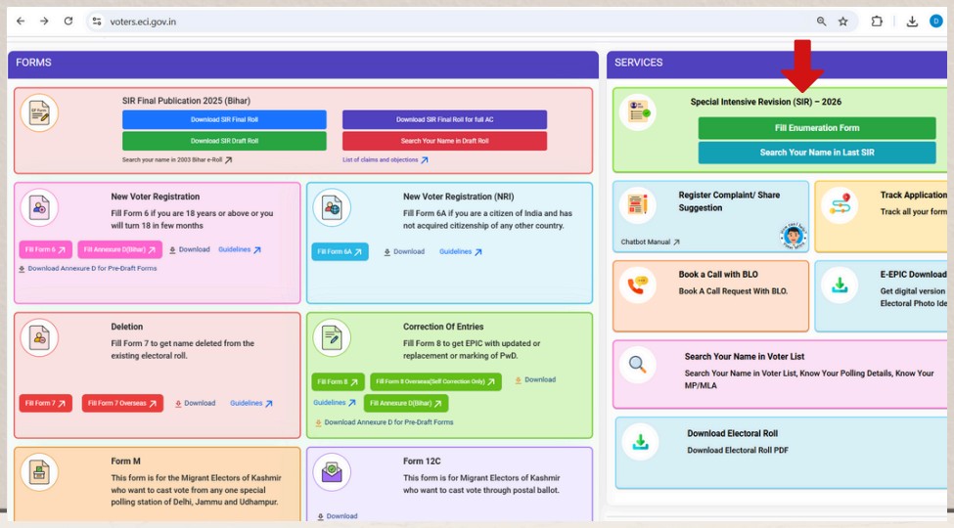Open Guidelines link under Deletion
Screen dimensions: 954x528
coord(251,403)
